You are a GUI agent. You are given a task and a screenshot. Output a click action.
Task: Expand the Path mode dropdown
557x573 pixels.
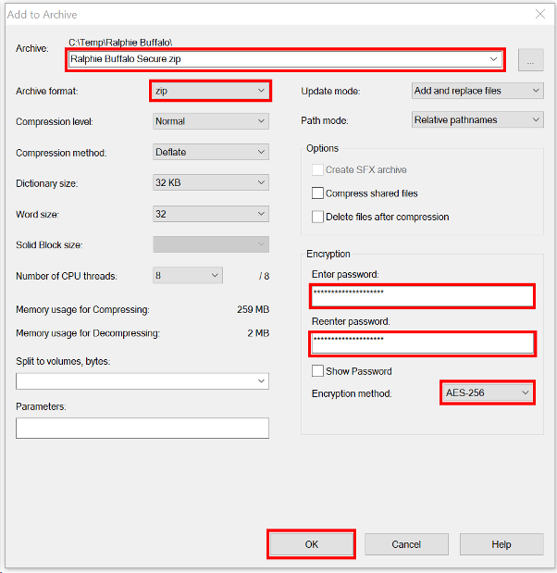click(477, 119)
